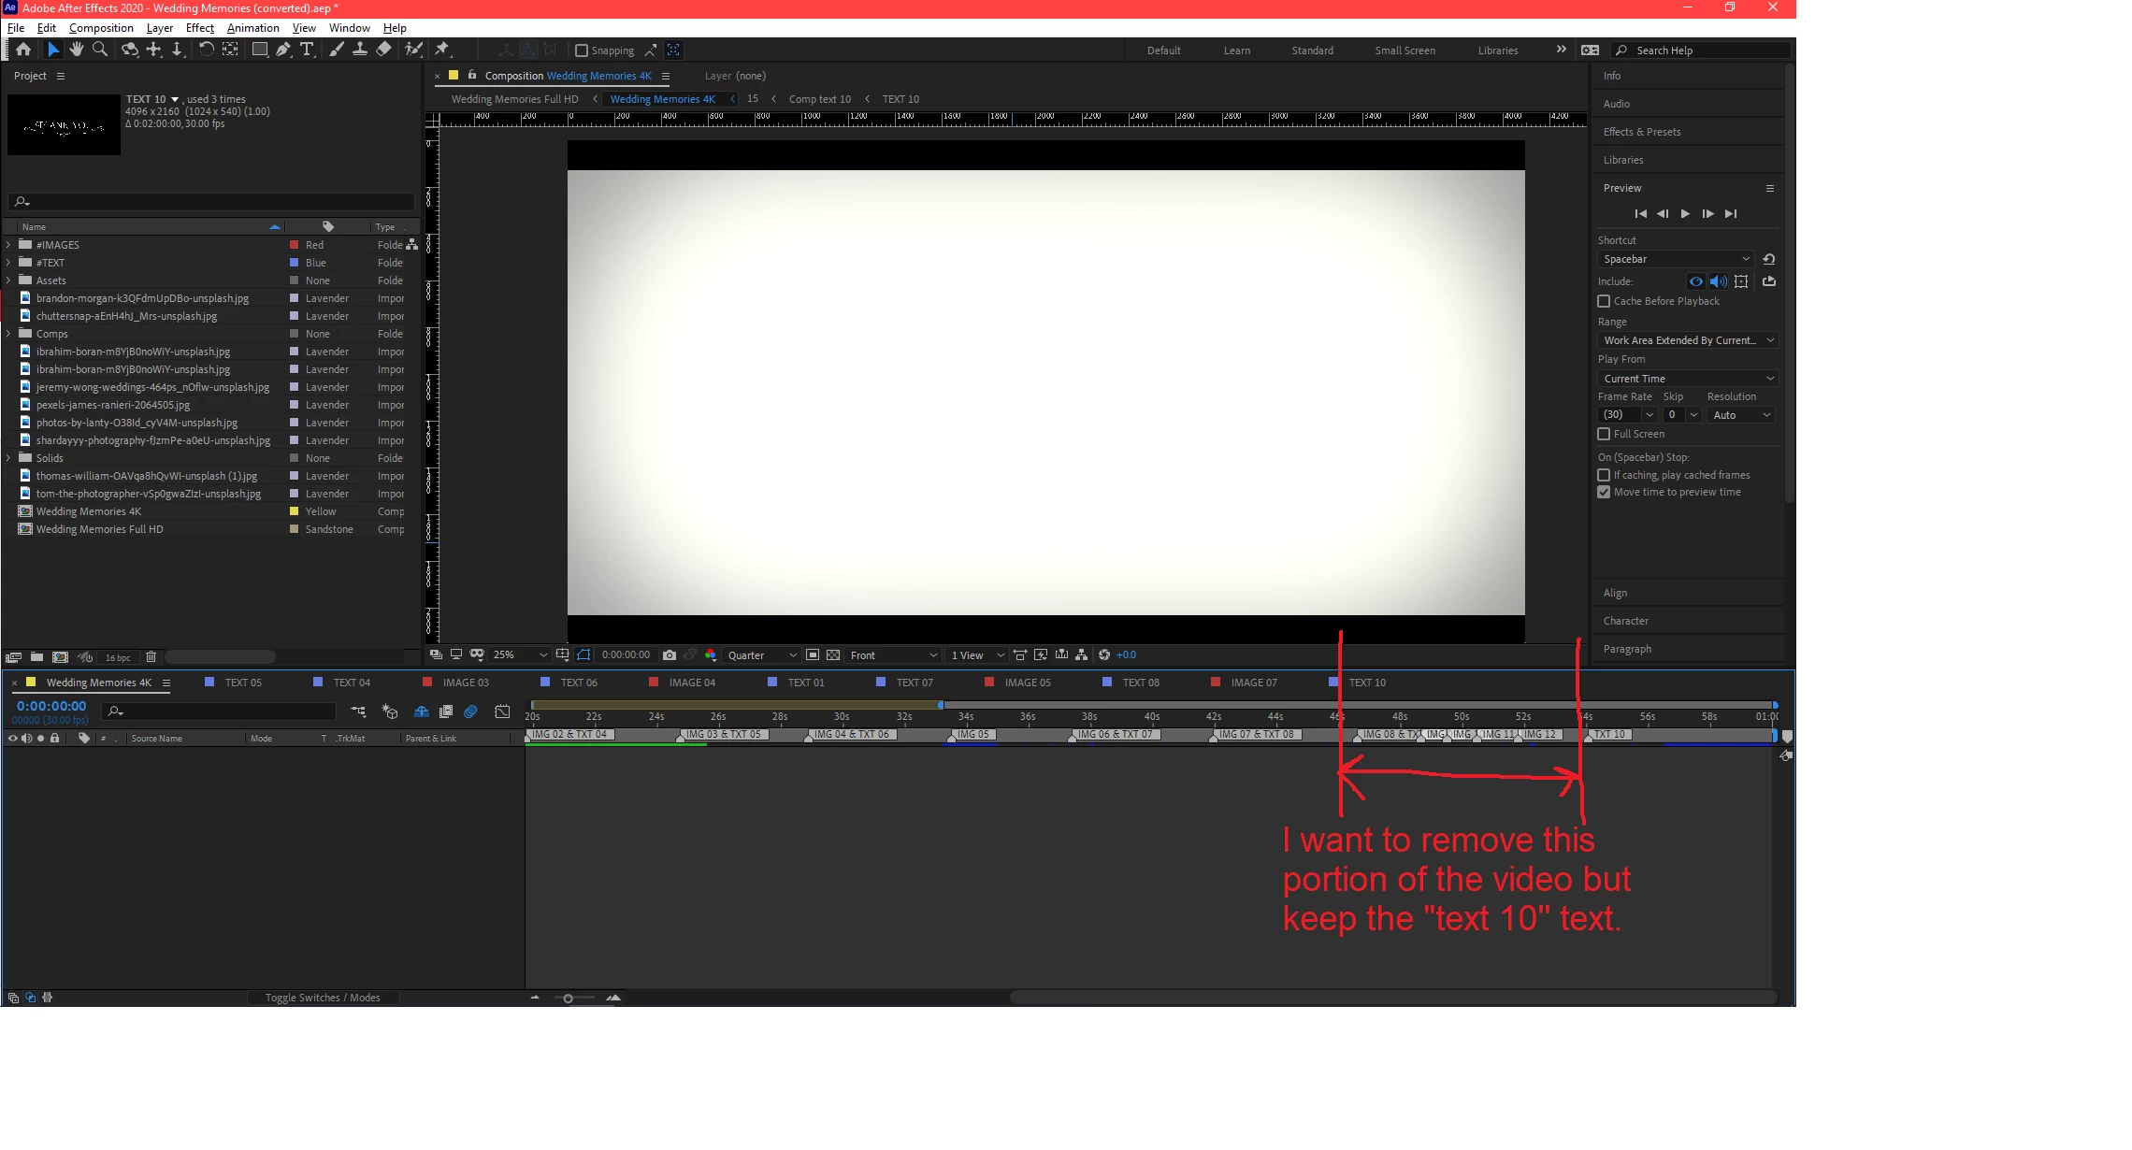
Task: Open the Quarter resolution dropdown
Action: click(x=762, y=655)
